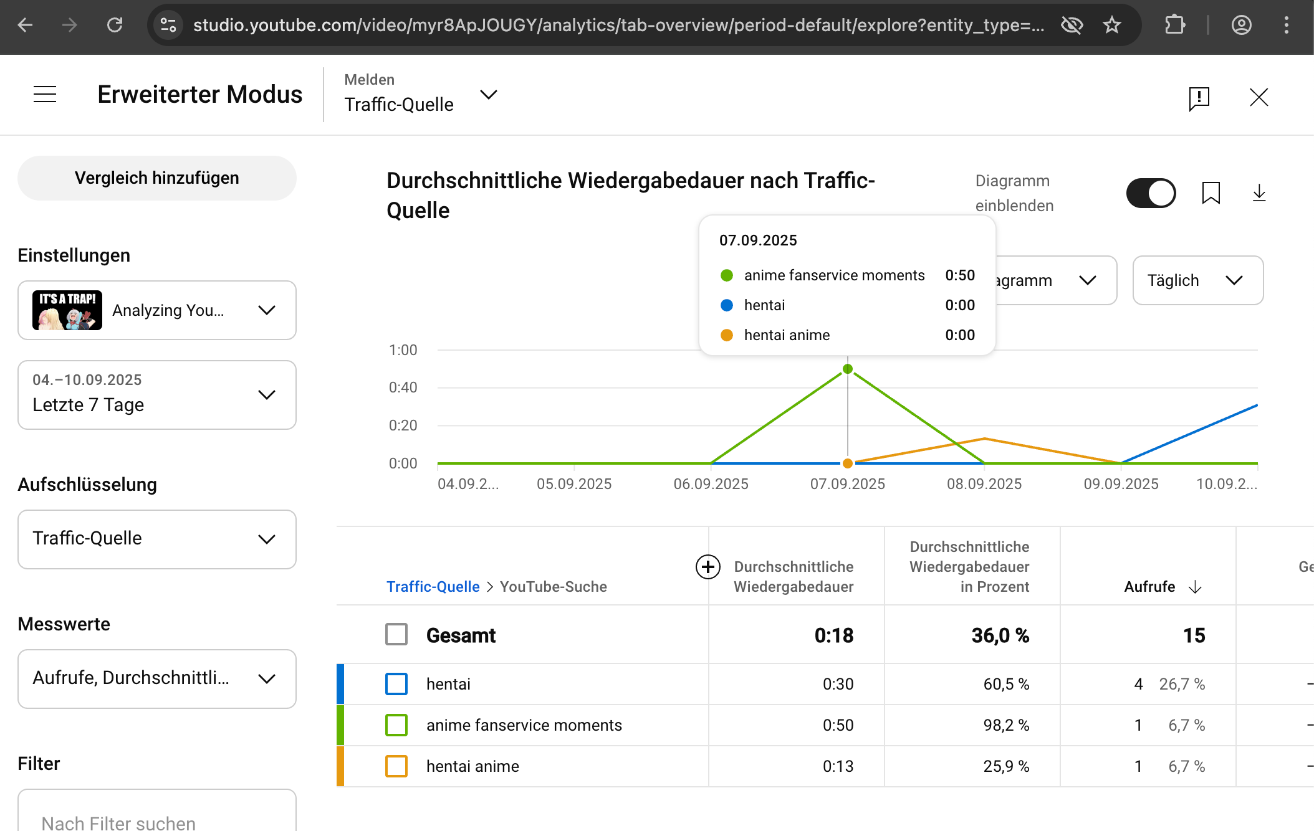Image resolution: width=1314 pixels, height=831 pixels.
Task: Click Vergleich hinzufügen button
Action: [157, 178]
